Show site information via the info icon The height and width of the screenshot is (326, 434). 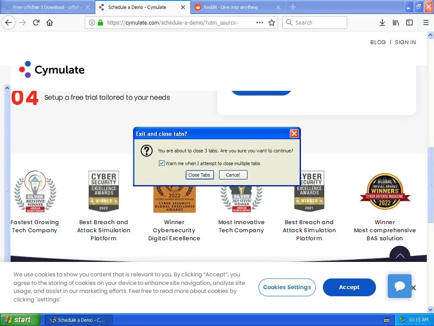92,22
